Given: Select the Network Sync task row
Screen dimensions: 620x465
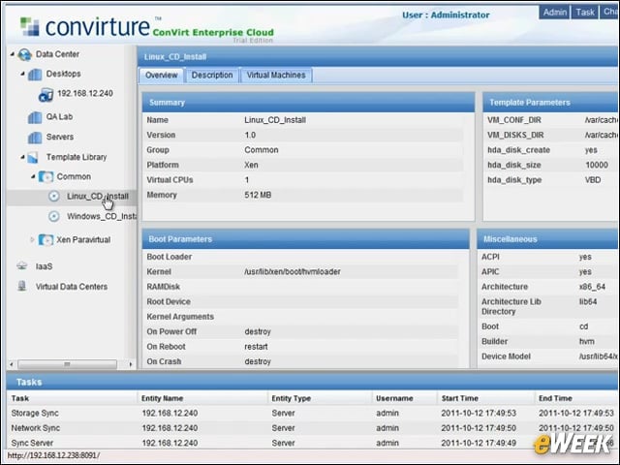Looking at the screenshot, I should [313, 428].
